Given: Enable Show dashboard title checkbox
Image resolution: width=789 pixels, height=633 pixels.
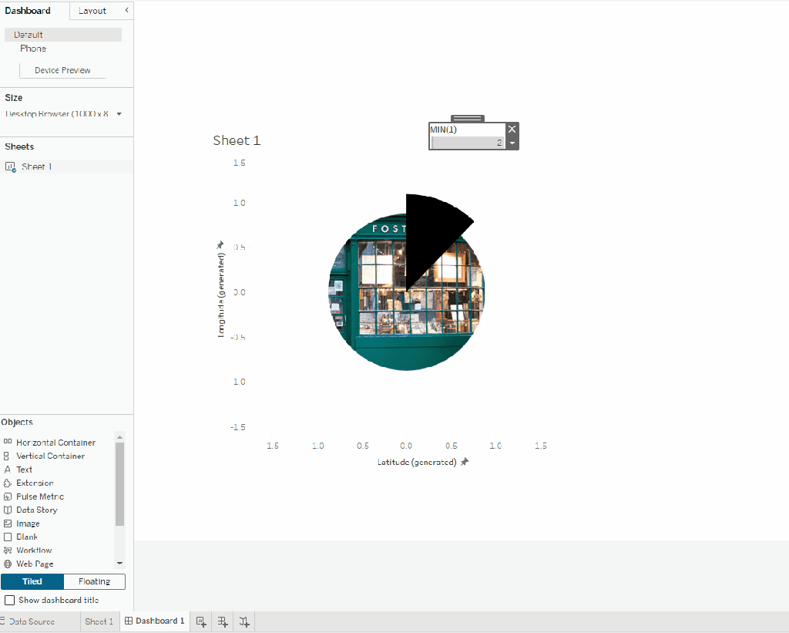Looking at the screenshot, I should pos(10,600).
